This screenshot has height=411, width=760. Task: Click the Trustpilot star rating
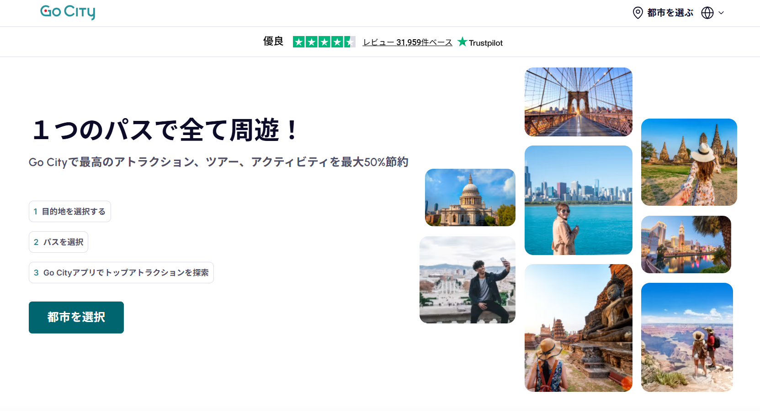click(324, 42)
